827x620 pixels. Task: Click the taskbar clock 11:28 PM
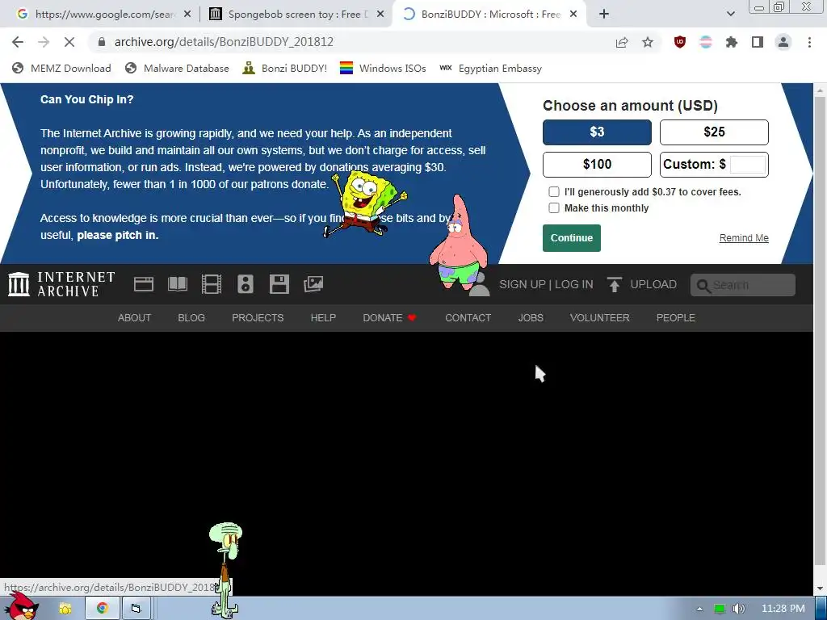(x=783, y=609)
